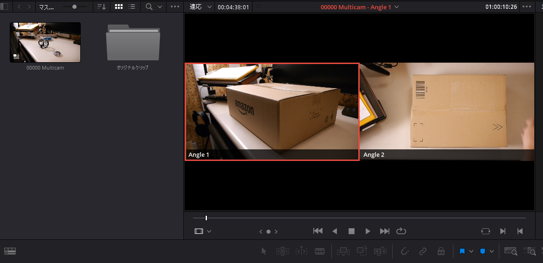Screen dimensions: 543x263
Task: Add a blue flag
Action: pos(462,251)
